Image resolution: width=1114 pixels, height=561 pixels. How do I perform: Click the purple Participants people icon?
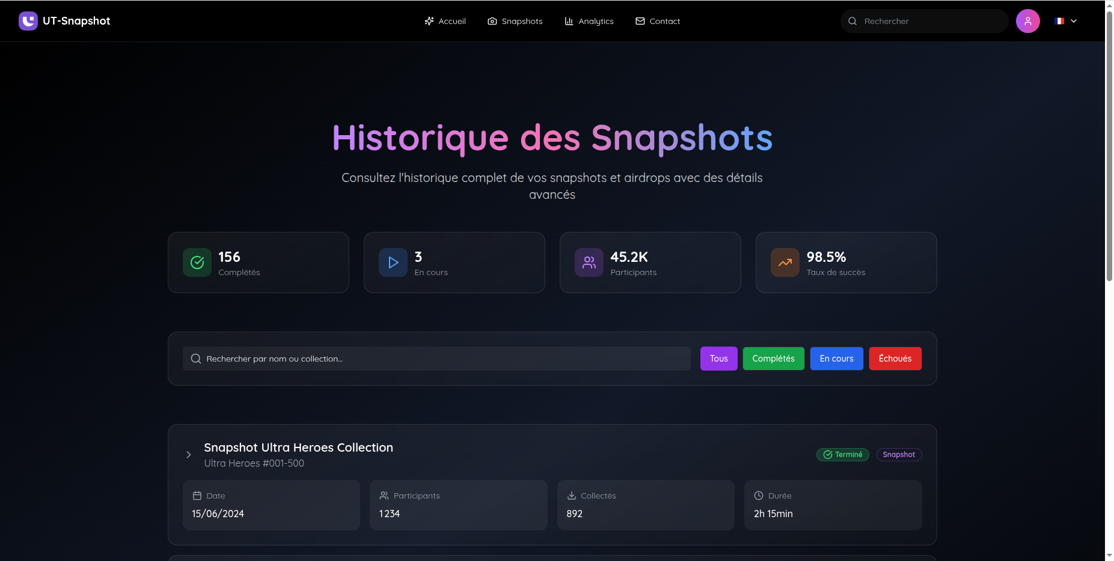pos(589,262)
